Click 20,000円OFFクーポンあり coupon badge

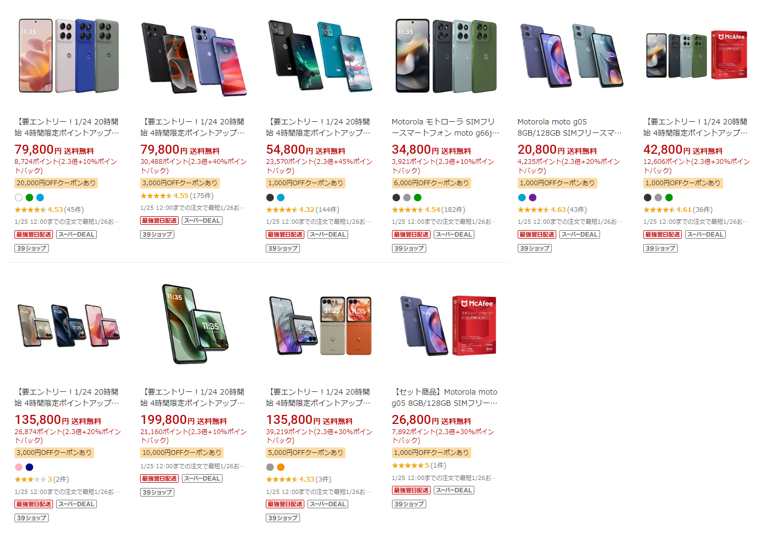[x=56, y=183]
